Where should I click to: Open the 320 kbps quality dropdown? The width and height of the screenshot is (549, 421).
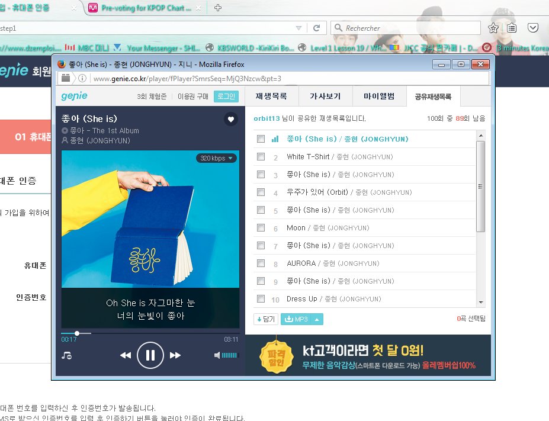point(216,158)
